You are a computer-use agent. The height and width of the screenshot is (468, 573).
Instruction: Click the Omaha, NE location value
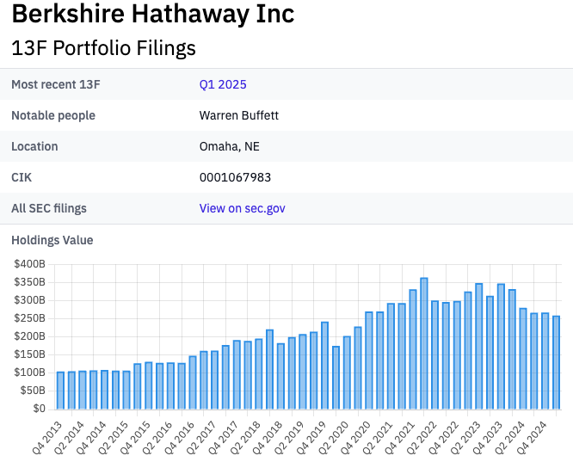pyautogui.click(x=230, y=146)
